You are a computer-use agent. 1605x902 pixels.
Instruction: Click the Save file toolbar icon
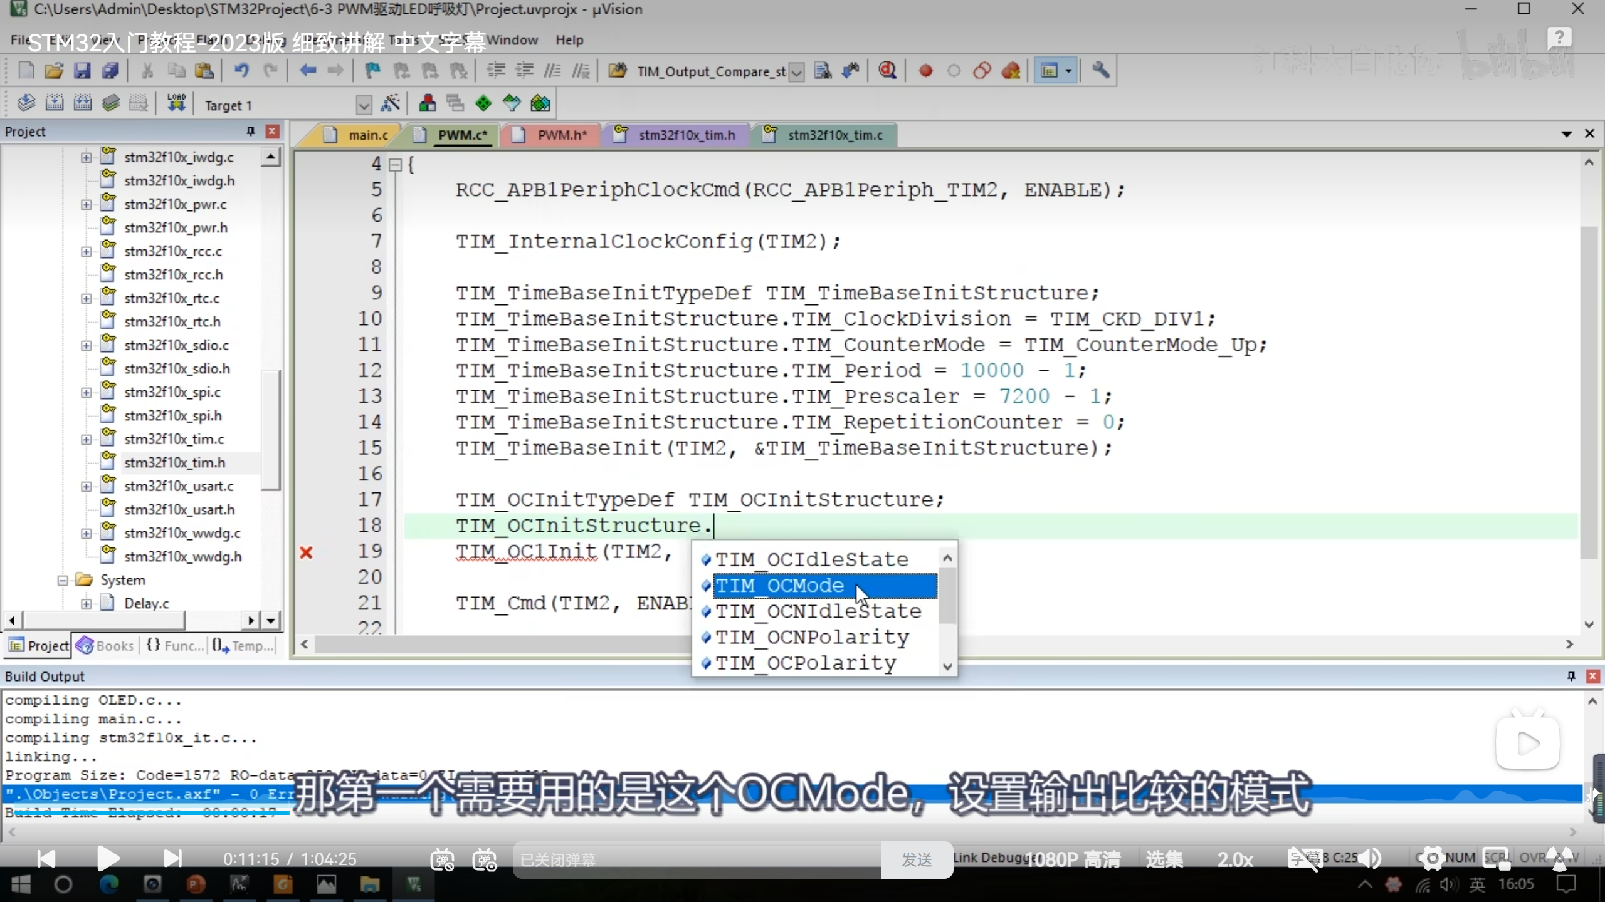pyautogui.click(x=82, y=71)
